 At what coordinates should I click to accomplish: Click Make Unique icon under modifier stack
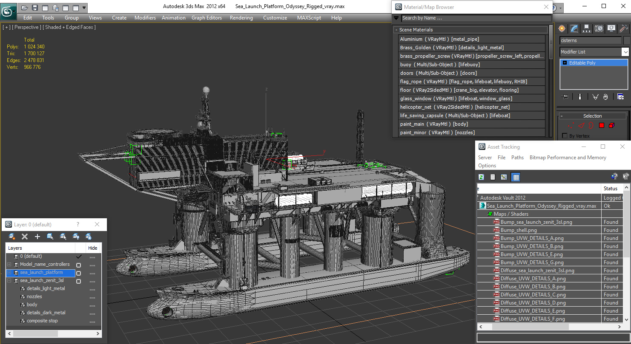pos(595,97)
